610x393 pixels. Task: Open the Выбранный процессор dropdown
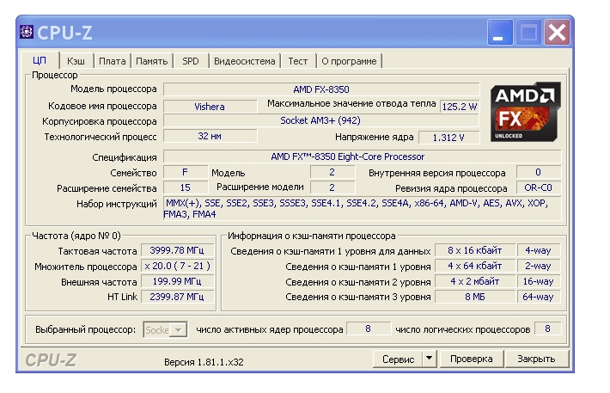click(164, 329)
